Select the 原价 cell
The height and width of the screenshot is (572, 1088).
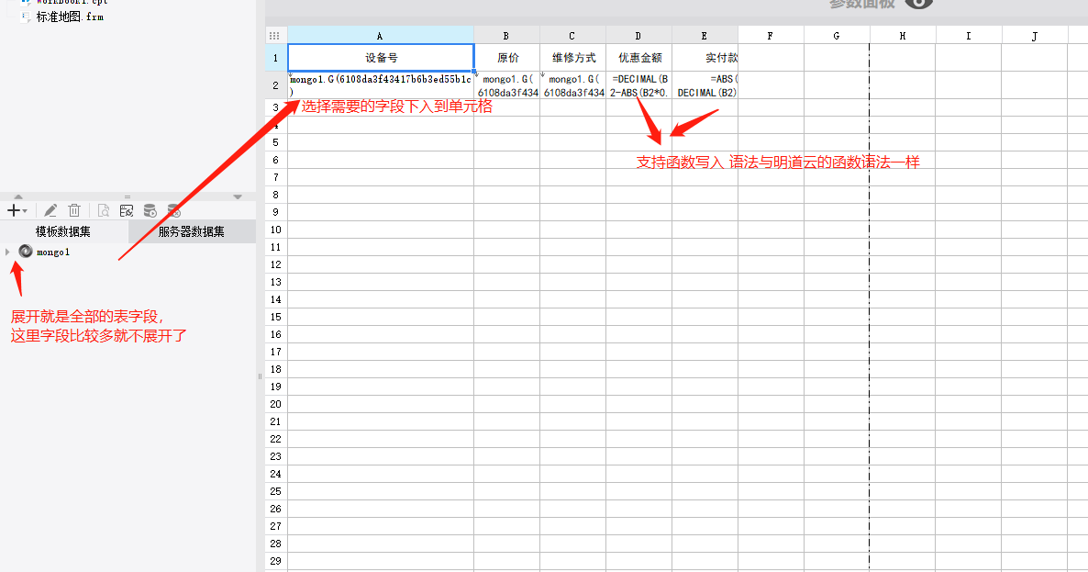pos(507,58)
